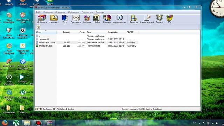Open the Файл menu
Image resolution: width=224 pixels, height=126 pixels.
tap(38, 12)
